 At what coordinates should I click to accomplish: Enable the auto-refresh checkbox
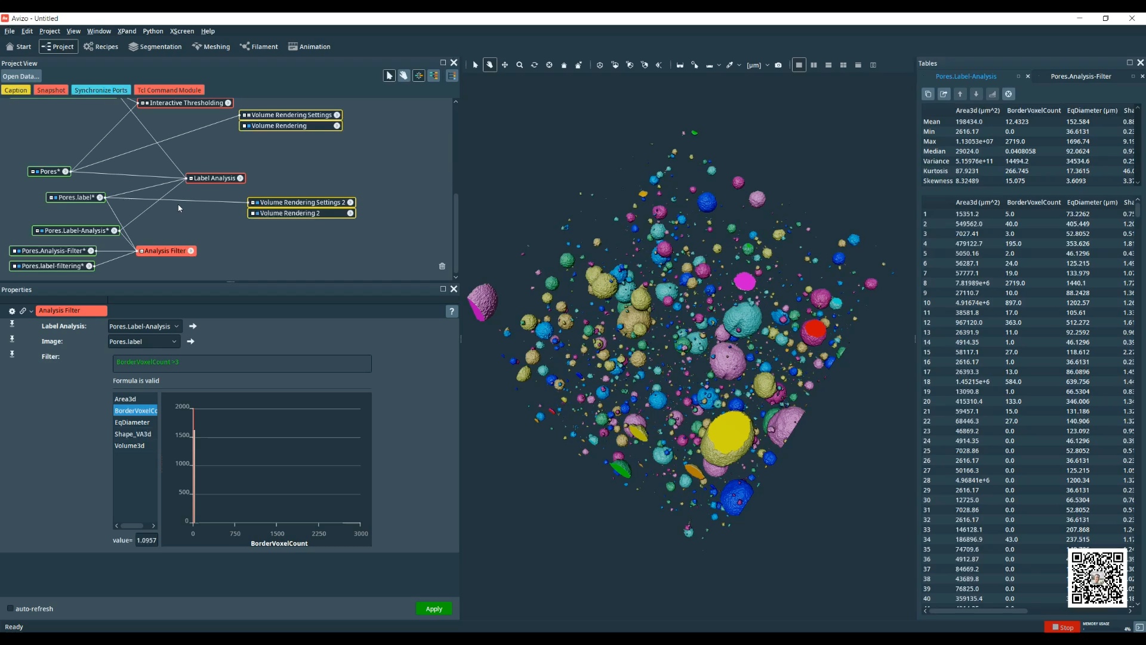pyautogui.click(x=10, y=609)
